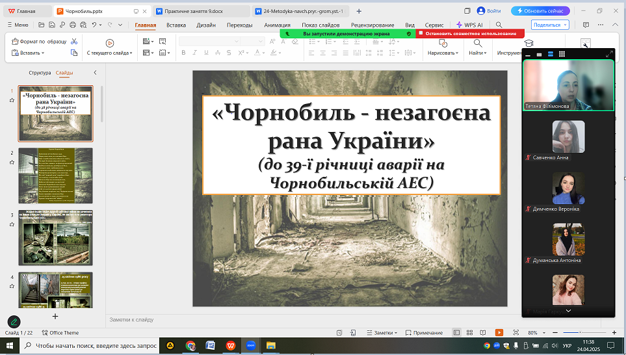626x355 pixels.
Task: Click the Войти sign-in button
Action: tap(489, 11)
